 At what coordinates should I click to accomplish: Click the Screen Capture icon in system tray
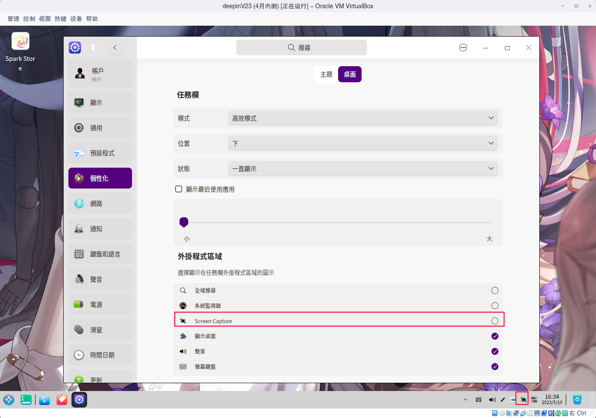[521, 399]
